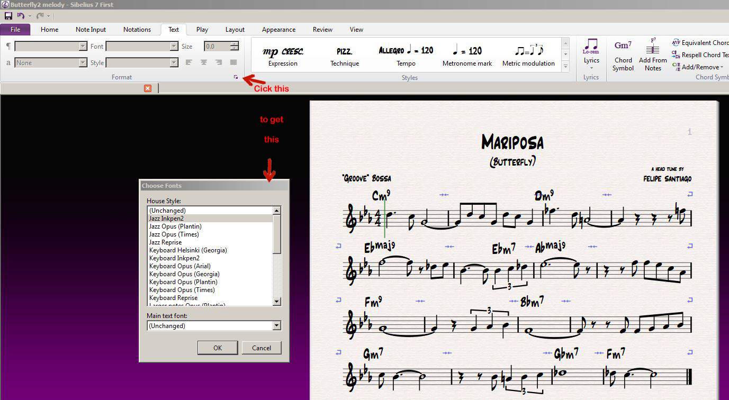Choose the Expression text style
The width and height of the screenshot is (729, 400).
283,56
